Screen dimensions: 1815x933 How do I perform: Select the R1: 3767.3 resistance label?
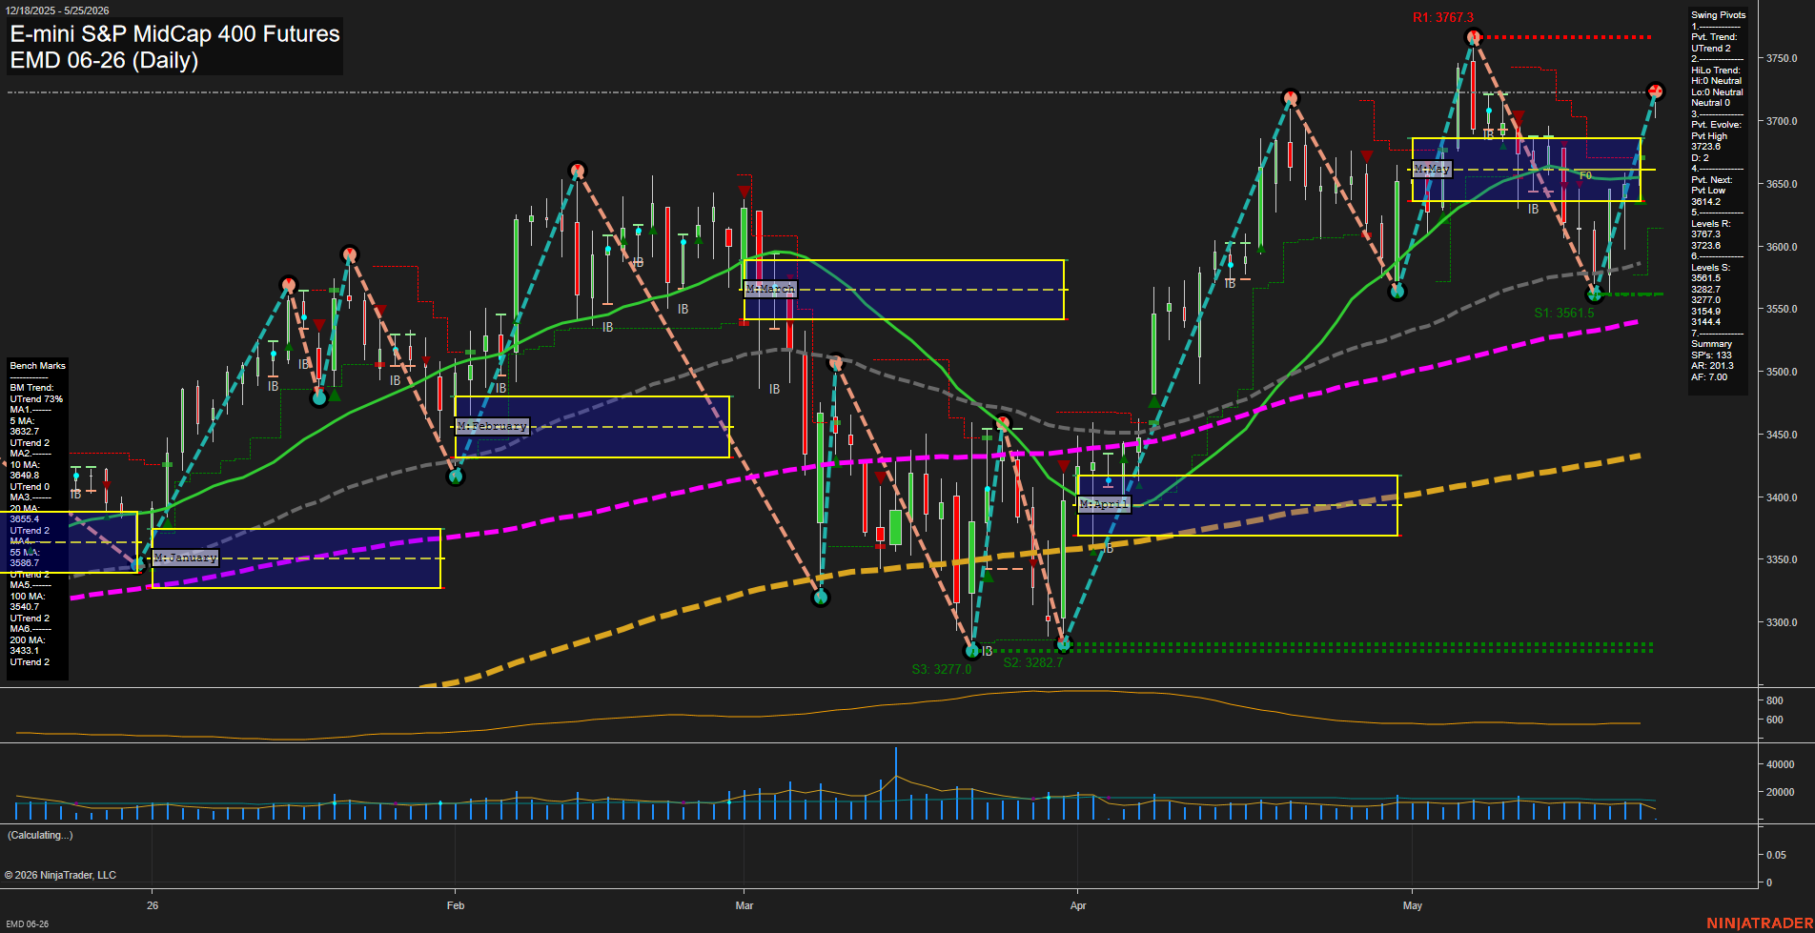point(1442,17)
